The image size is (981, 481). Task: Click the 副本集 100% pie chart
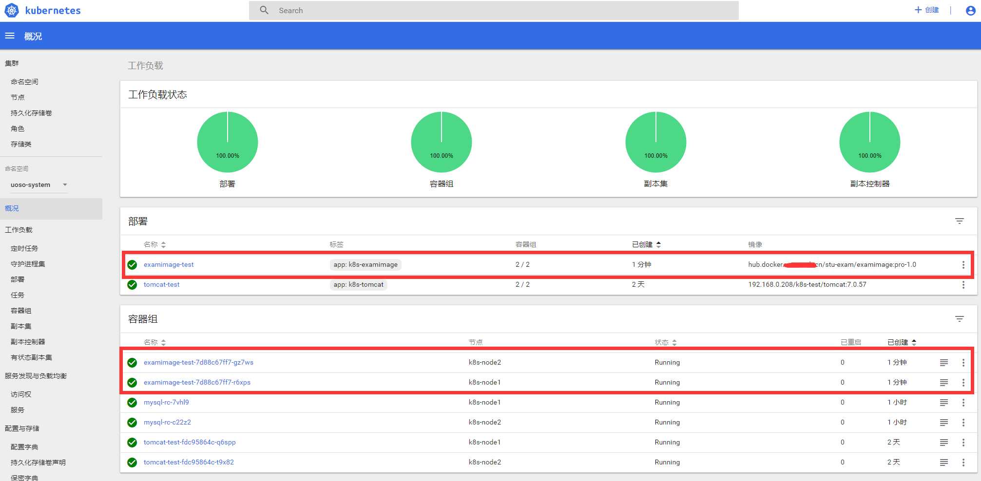click(656, 142)
